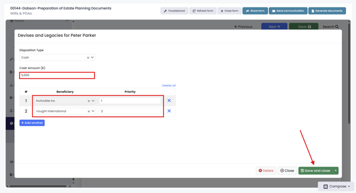356x193 pixels.
Task: Click the Next button behind the dialog
Action: click(x=274, y=27)
